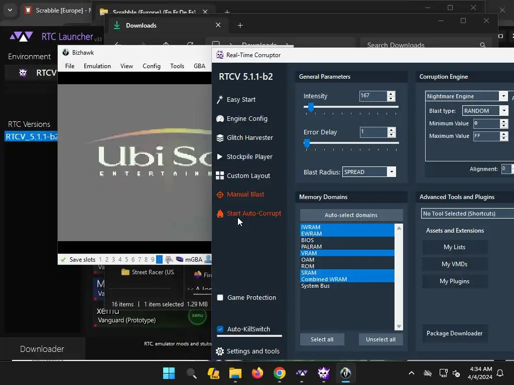Click Memory Domains list scrollbar down arrow
514x385 pixels.
399,326
